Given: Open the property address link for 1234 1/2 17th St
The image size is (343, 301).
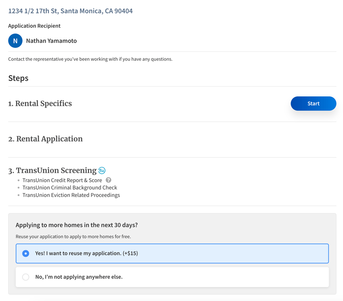Looking at the screenshot, I should click(x=70, y=11).
